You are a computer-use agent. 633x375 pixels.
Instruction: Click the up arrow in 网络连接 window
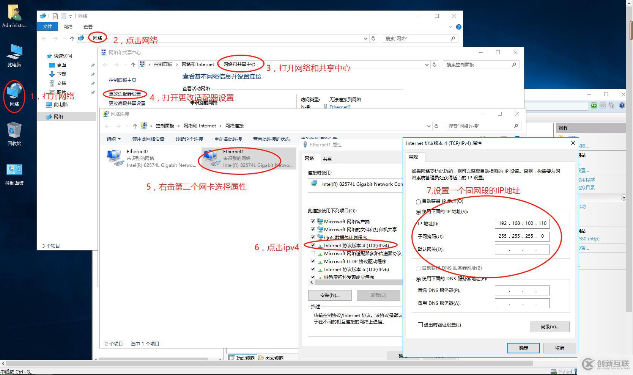click(135, 126)
